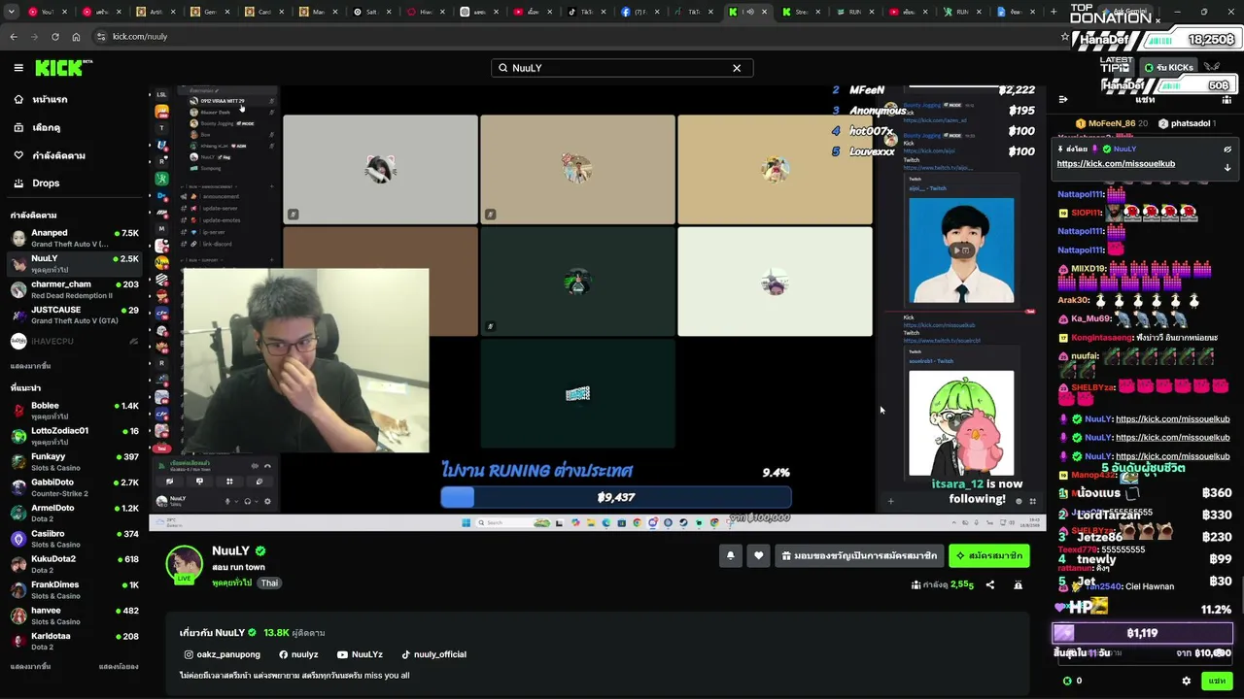Viewport: 1244px width, 699px height.
Task: Switch to the TikTok browser tab
Action: 586,12
